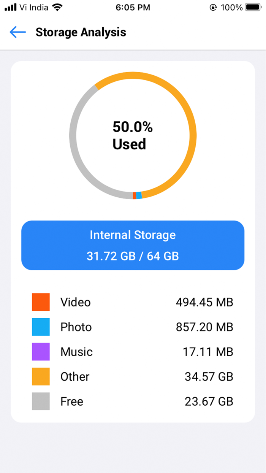Image resolution: width=266 pixels, height=473 pixels.
Task: Select the red Video color swatch
Action: [41, 302]
